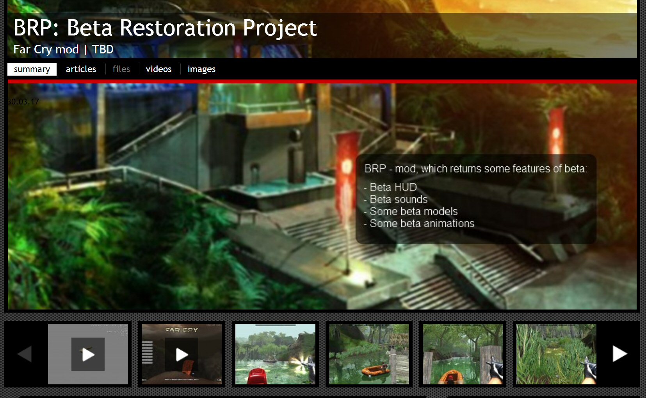Click the BRP: Beta Restoration Project title
This screenshot has width=646, height=398.
pyautogui.click(x=165, y=28)
